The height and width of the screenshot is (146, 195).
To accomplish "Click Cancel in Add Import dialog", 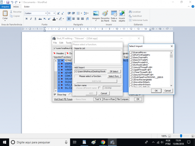I will click(104, 93).
